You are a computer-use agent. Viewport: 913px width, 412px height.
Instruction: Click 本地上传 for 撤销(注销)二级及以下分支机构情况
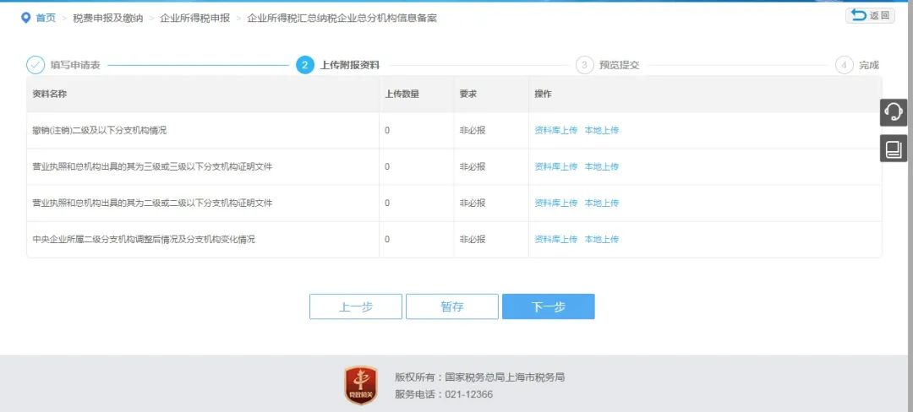(602, 130)
